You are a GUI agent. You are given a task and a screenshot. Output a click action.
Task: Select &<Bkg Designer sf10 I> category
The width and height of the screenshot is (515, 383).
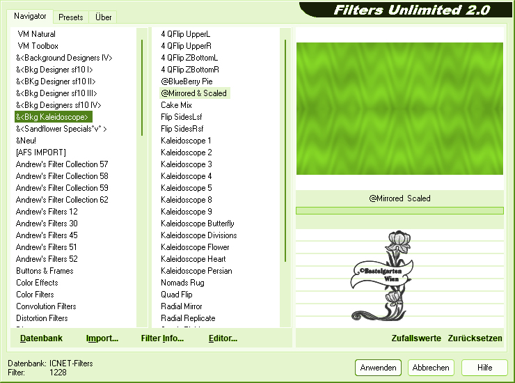click(x=54, y=70)
